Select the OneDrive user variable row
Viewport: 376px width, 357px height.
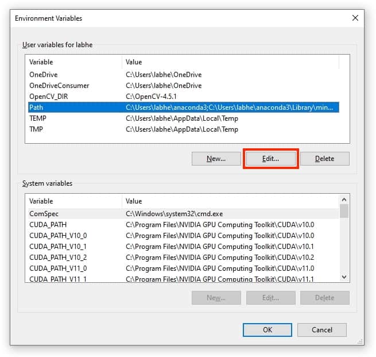click(184, 75)
